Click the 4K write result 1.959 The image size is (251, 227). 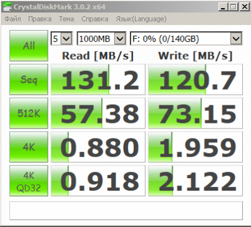(195, 147)
